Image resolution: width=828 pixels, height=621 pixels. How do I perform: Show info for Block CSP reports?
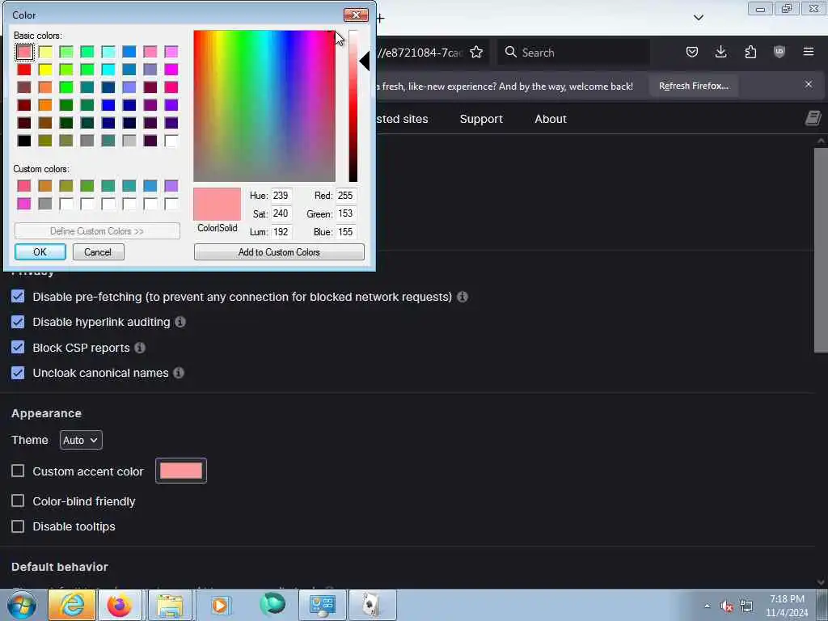tap(140, 348)
